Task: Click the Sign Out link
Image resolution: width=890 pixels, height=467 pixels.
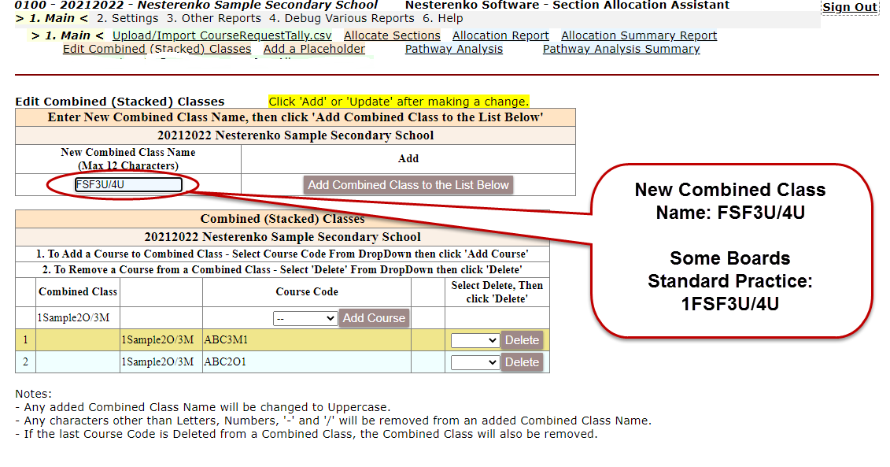Action: (849, 7)
